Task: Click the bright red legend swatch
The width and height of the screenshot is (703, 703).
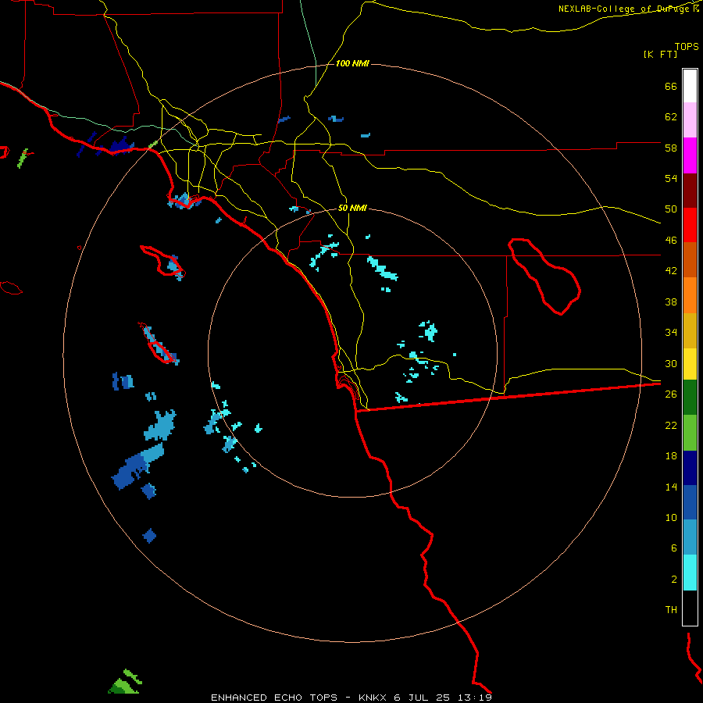Action: coord(690,225)
